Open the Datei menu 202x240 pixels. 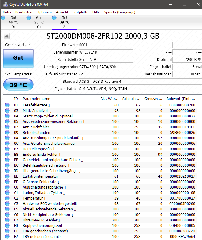click(7, 12)
